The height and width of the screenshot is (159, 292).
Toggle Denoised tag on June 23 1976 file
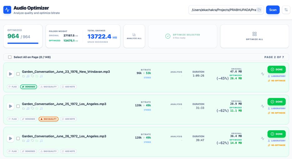click(x=28, y=87)
